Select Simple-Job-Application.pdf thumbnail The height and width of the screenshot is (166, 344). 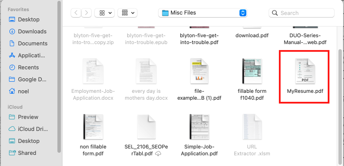(x=199, y=127)
